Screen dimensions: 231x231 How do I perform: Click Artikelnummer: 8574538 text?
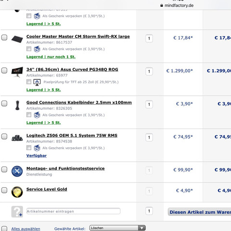(49, 141)
